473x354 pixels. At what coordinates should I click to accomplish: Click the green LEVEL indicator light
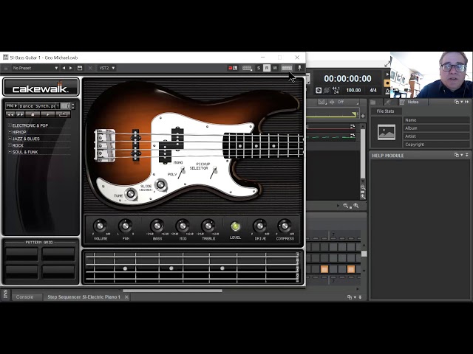point(235,226)
